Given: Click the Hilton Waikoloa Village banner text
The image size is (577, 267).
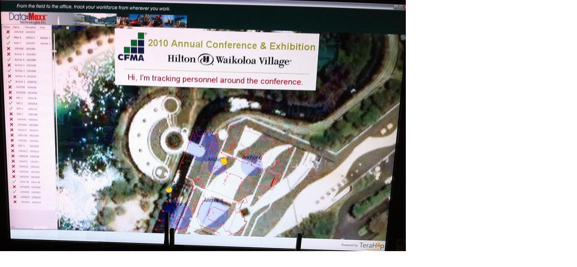Looking at the screenshot, I should 230,60.
